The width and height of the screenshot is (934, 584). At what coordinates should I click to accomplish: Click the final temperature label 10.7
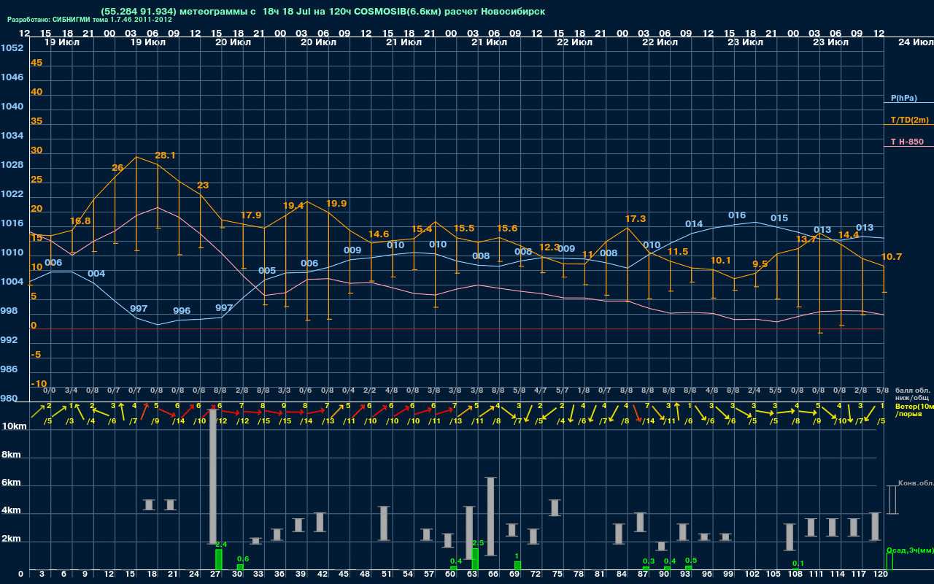pyautogui.click(x=892, y=257)
